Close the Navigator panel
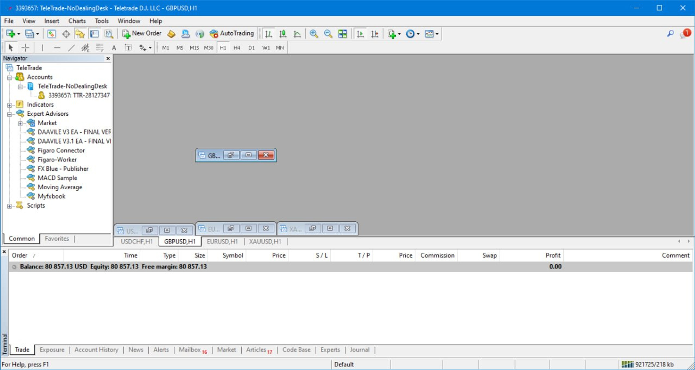This screenshot has width=695, height=370. click(x=108, y=58)
